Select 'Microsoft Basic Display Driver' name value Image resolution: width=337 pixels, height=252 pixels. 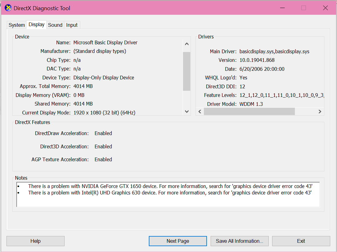click(105, 42)
